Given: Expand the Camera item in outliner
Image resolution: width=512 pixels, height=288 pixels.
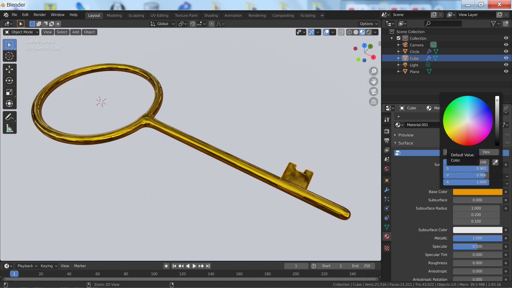Looking at the screenshot, I should (x=399, y=45).
